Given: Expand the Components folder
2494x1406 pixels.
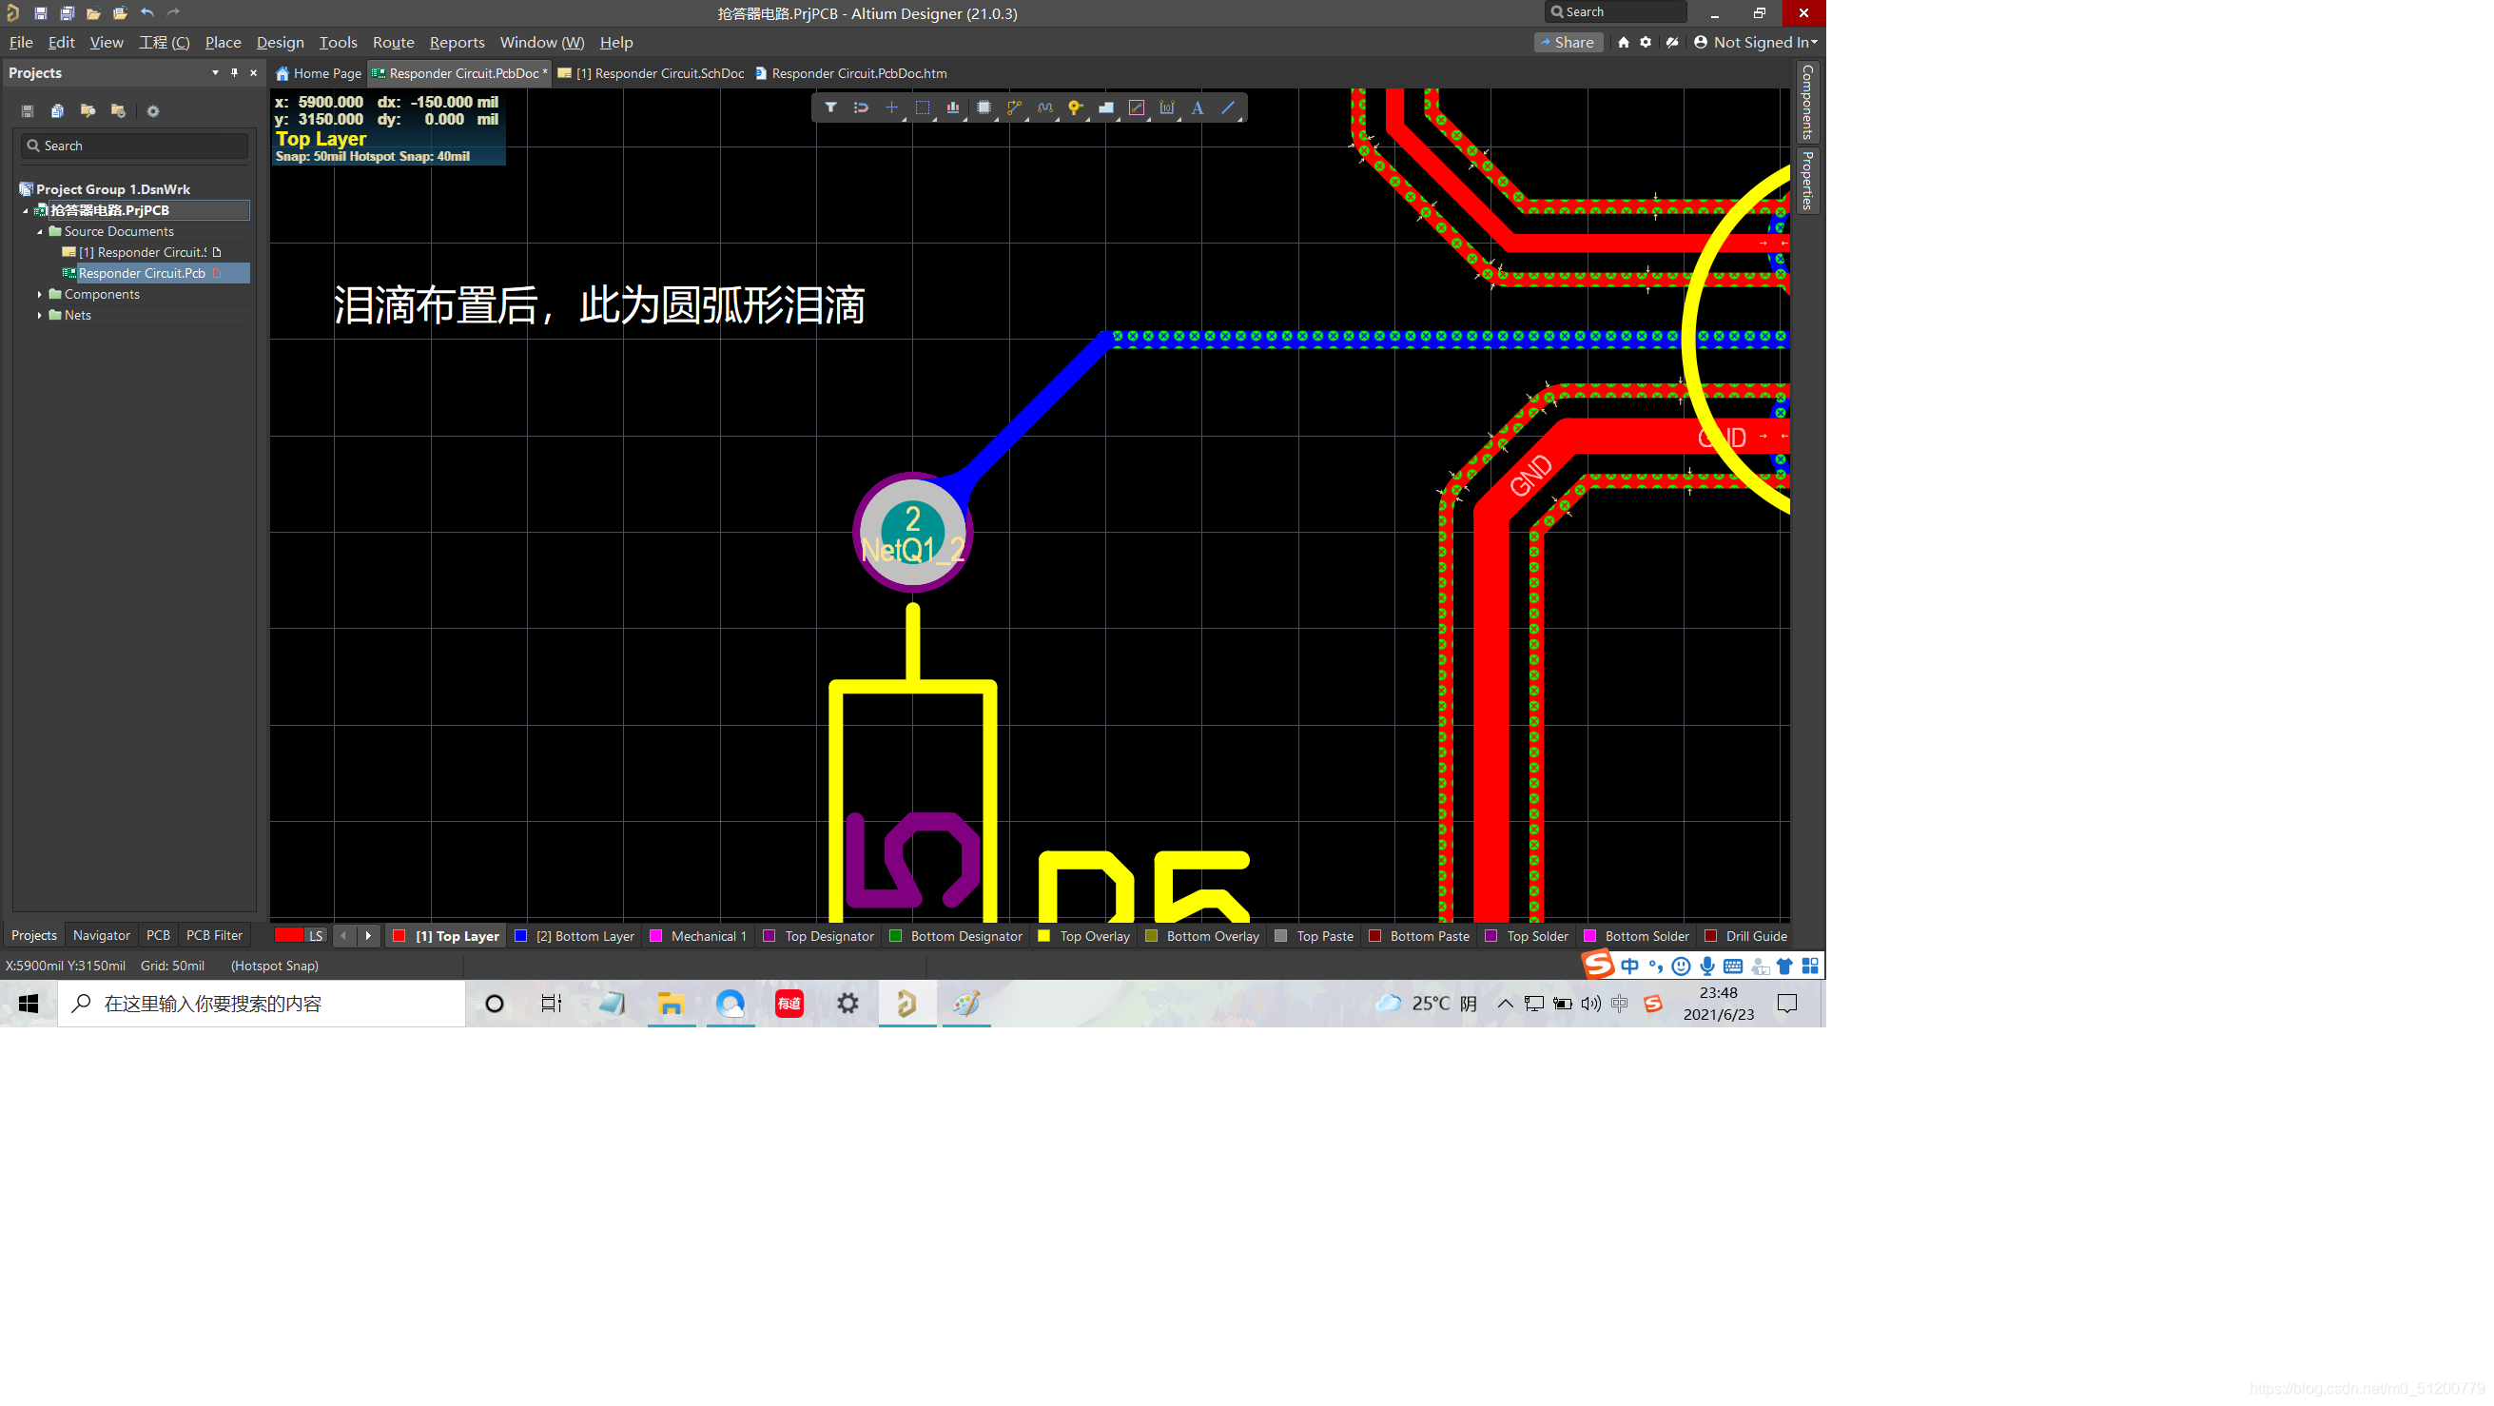Looking at the screenshot, I should (x=40, y=294).
